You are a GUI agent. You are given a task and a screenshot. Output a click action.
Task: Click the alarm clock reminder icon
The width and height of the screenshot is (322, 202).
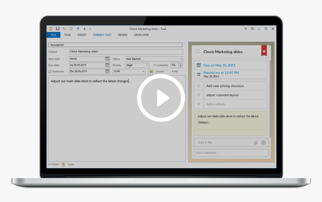pyautogui.click(x=198, y=74)
